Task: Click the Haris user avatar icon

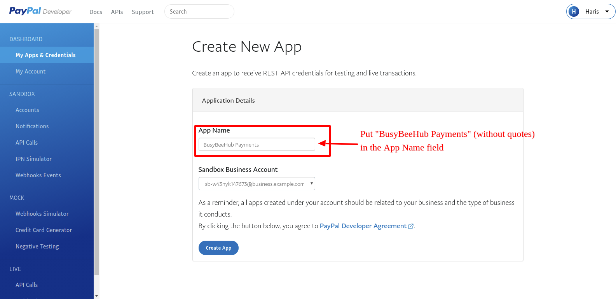Action: point(574,12)
